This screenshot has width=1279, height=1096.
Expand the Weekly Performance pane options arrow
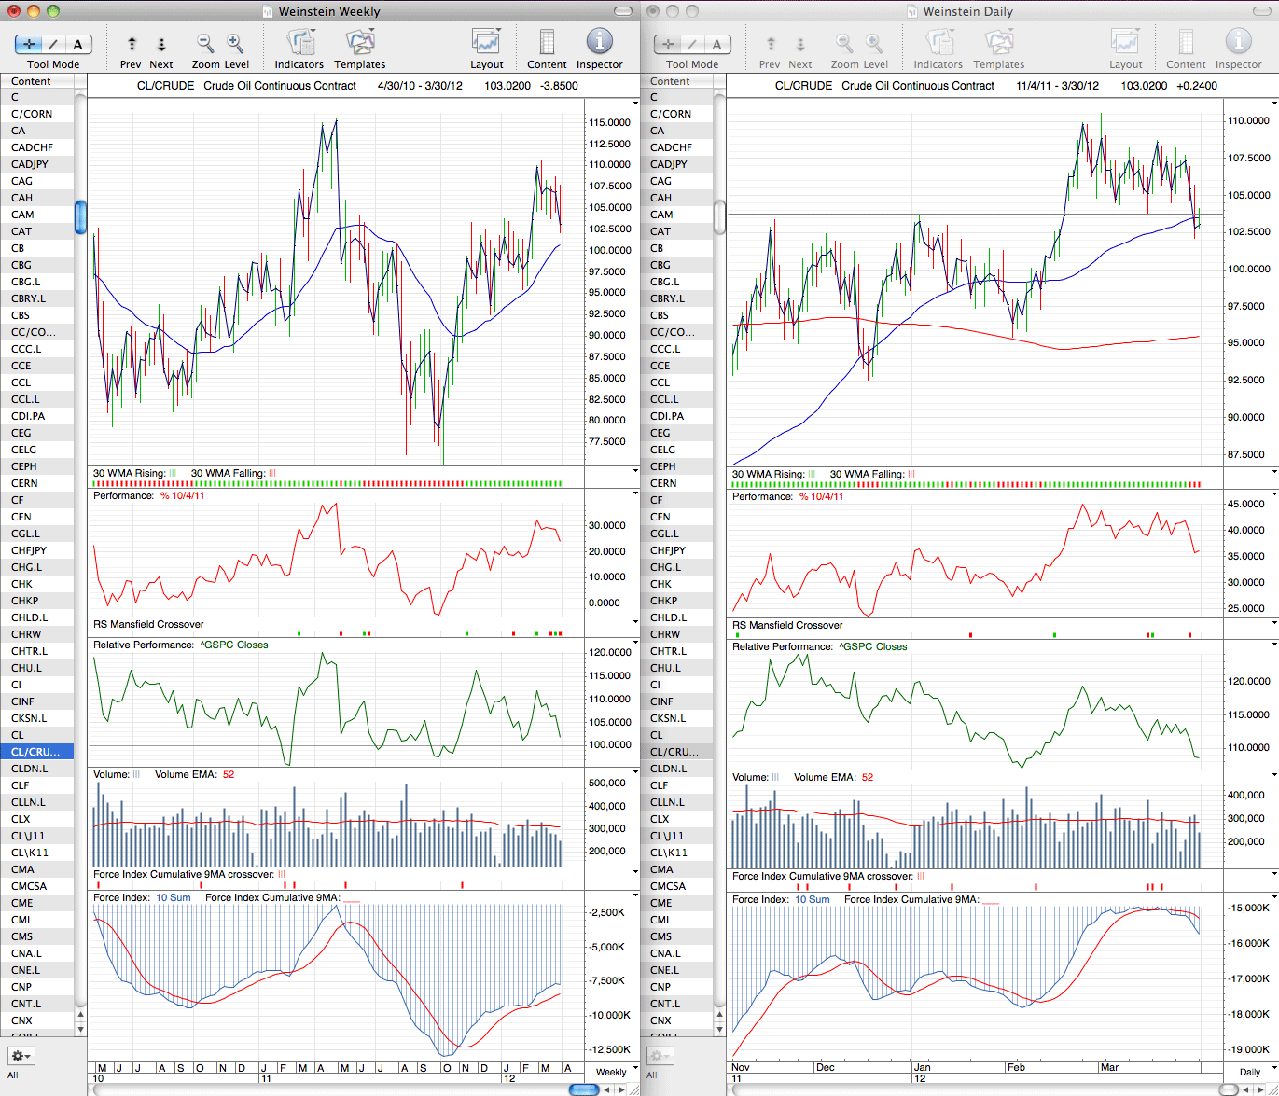pyautogui.click(x=635, y=494)
